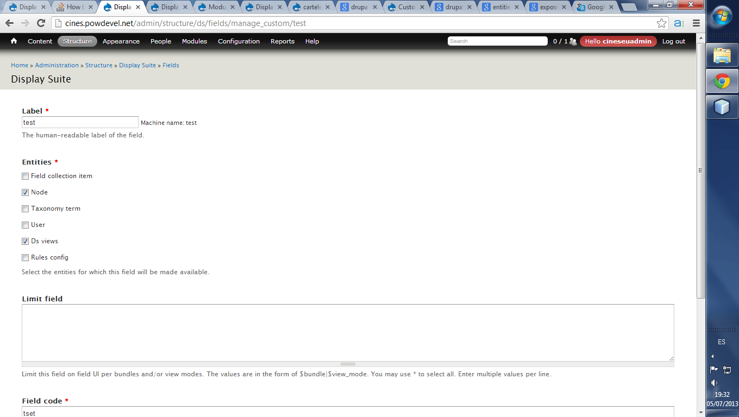Screen dimensions: 739x417
Task: Click the Administration breadcrumb link
Action: click(x=57, y=65)
